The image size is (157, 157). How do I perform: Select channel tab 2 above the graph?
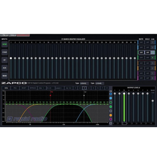click(80, 88)
